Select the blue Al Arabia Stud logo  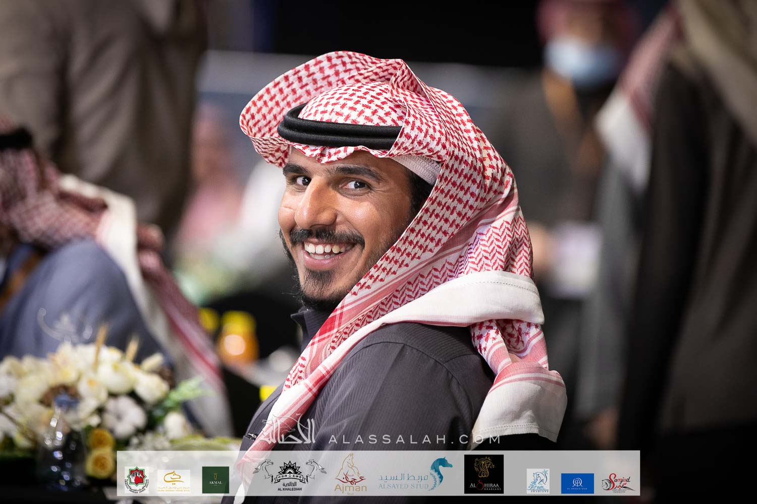click(577, 483)
